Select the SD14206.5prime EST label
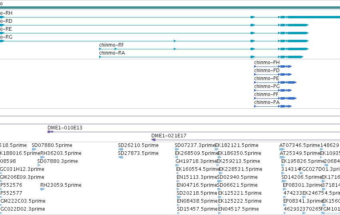 point(302,177)
